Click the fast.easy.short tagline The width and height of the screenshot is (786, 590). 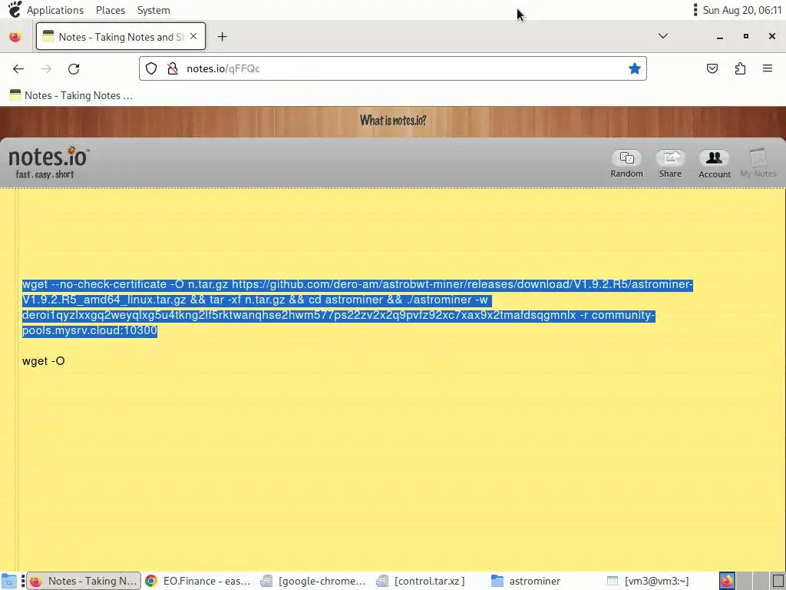click(45, 174)
